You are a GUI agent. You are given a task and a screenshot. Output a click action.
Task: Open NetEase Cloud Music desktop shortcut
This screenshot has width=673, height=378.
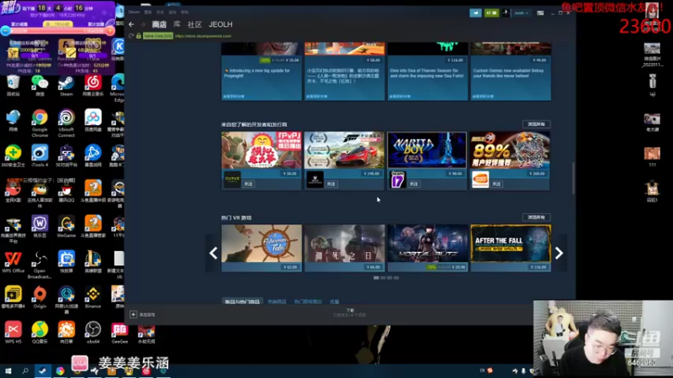93,86
